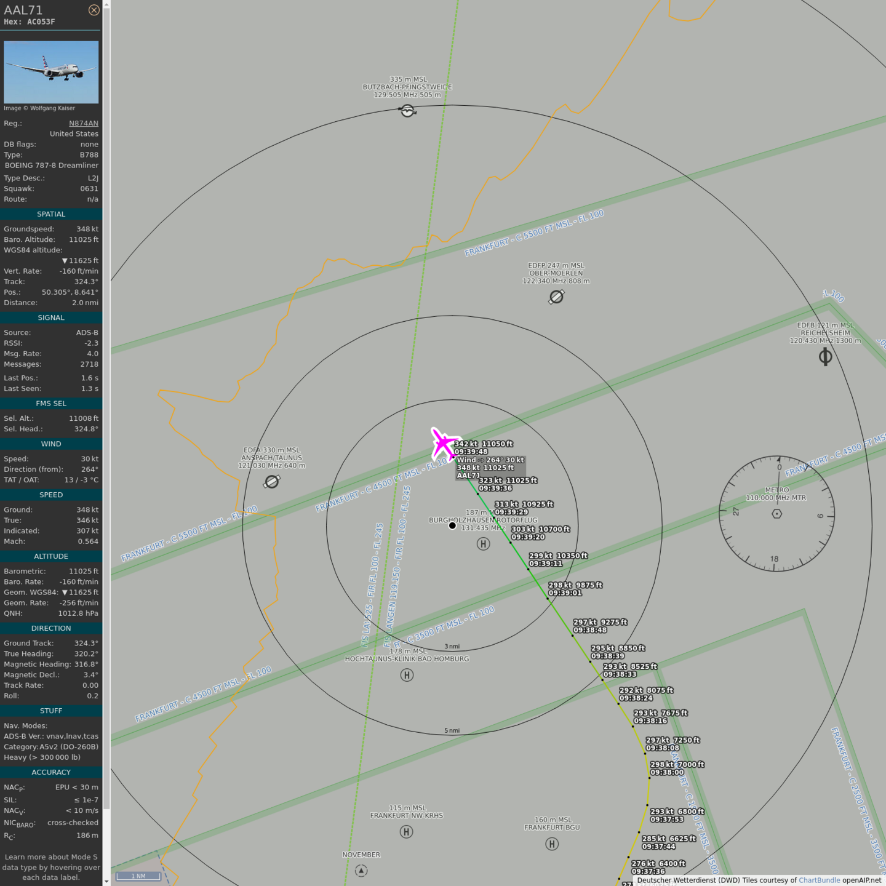
Task: Select the Frankfurt NW-KRHS heliport icon
Action: pos(406,832)
